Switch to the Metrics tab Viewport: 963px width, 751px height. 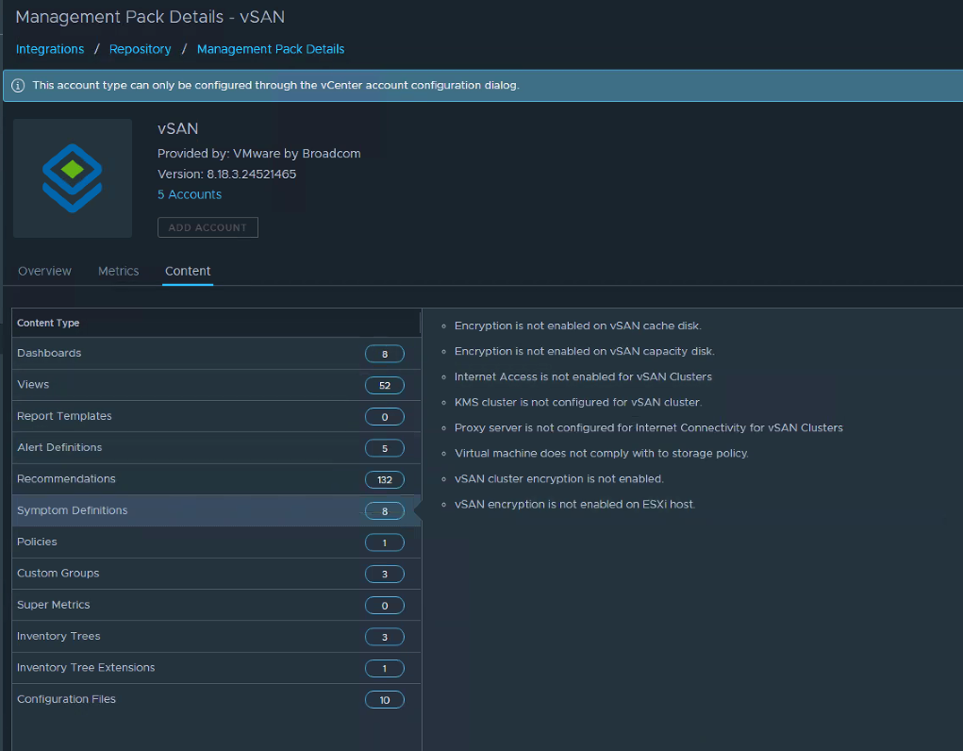point(118,271)
